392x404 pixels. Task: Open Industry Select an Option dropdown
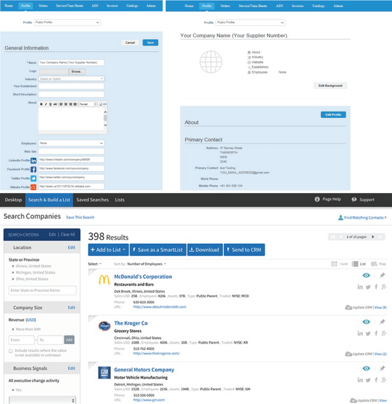pyautogui.click(x=71, y=79)
